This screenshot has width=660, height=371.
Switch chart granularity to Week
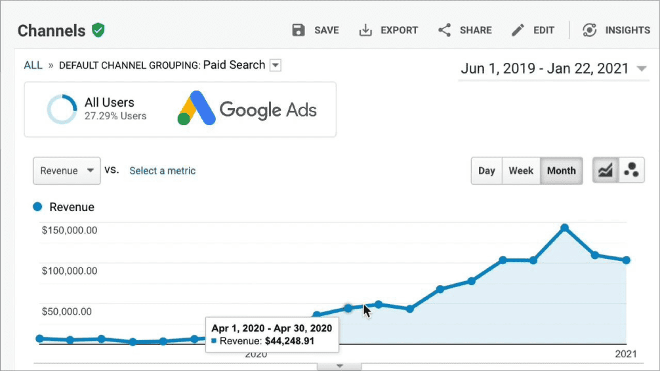521,170
